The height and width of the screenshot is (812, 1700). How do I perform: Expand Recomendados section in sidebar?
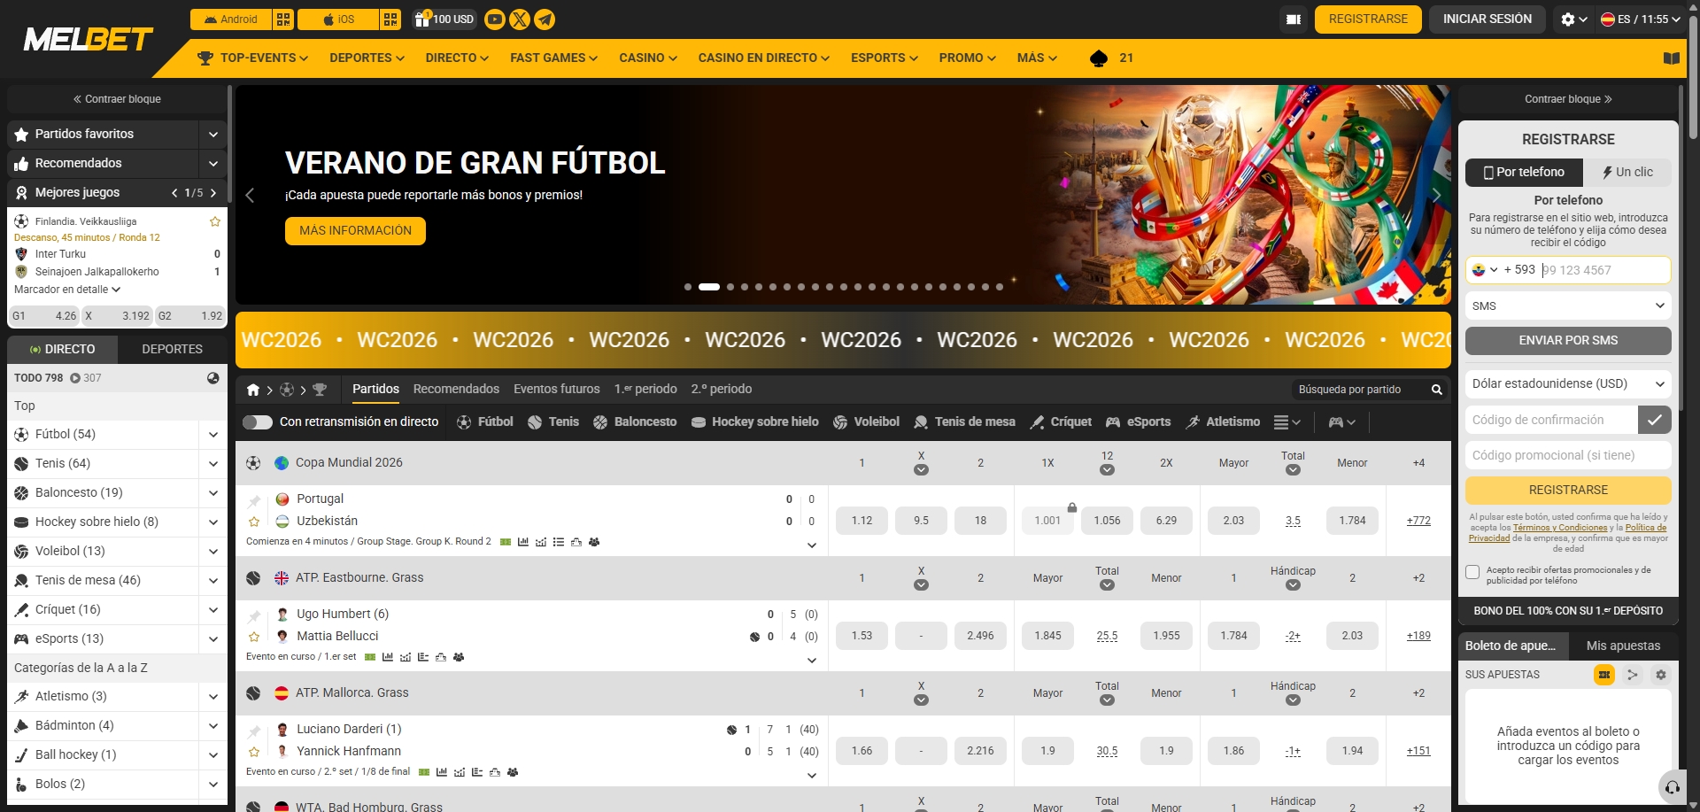(213, 164)
